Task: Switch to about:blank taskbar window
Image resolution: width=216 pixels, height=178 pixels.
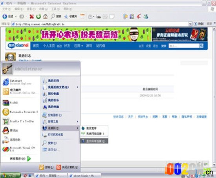Action: 84,176
